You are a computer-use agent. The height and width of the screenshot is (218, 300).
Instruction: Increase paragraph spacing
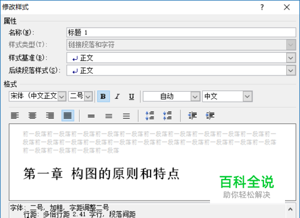tap(150, 116)
